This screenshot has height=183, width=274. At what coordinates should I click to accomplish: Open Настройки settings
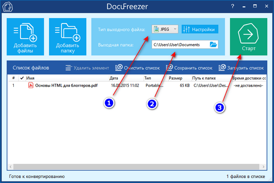pos(200,29)
